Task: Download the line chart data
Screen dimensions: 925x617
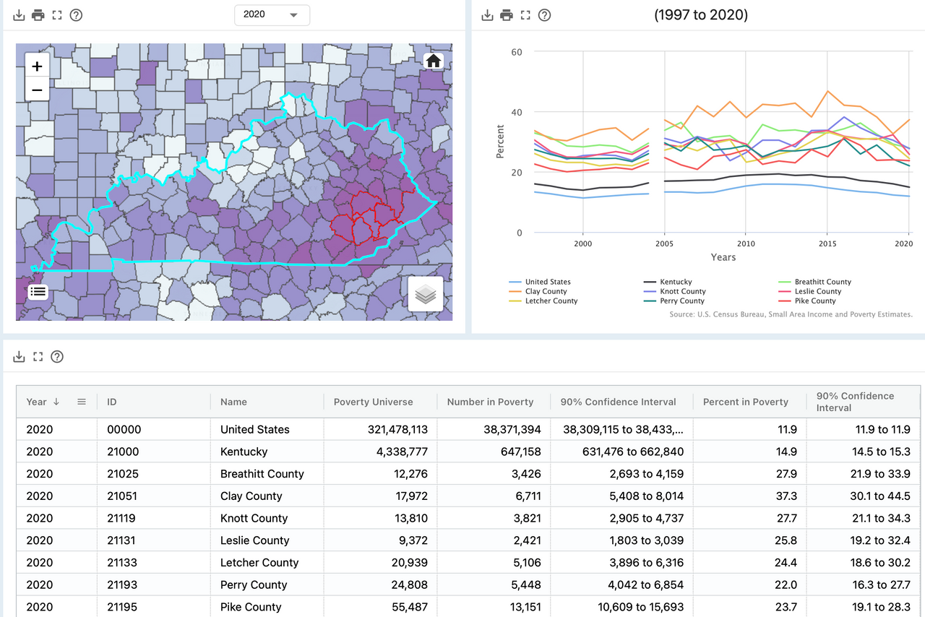Action: tap(488, 15)
